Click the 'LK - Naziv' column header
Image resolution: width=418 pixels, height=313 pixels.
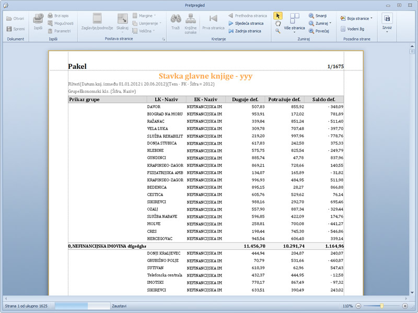[166, 100]
